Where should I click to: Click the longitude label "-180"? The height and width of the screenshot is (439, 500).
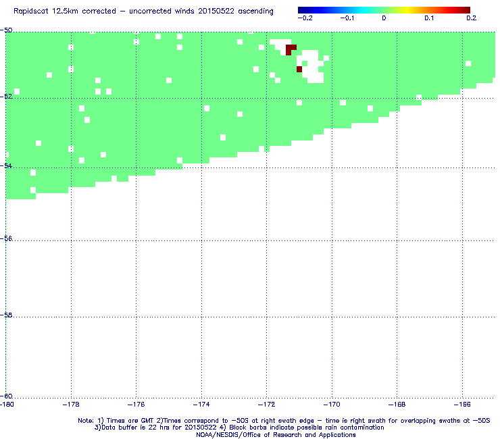click(x=7, y=405)
